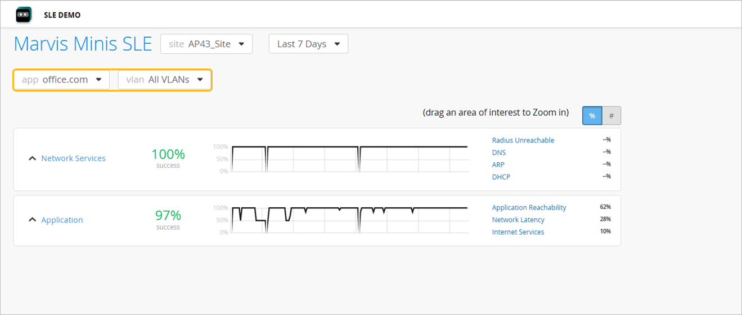Viewport: 742px width, 315px height.
Task: Open the Application SLE link
Action: pyautogui.click(x=62, y=220)
